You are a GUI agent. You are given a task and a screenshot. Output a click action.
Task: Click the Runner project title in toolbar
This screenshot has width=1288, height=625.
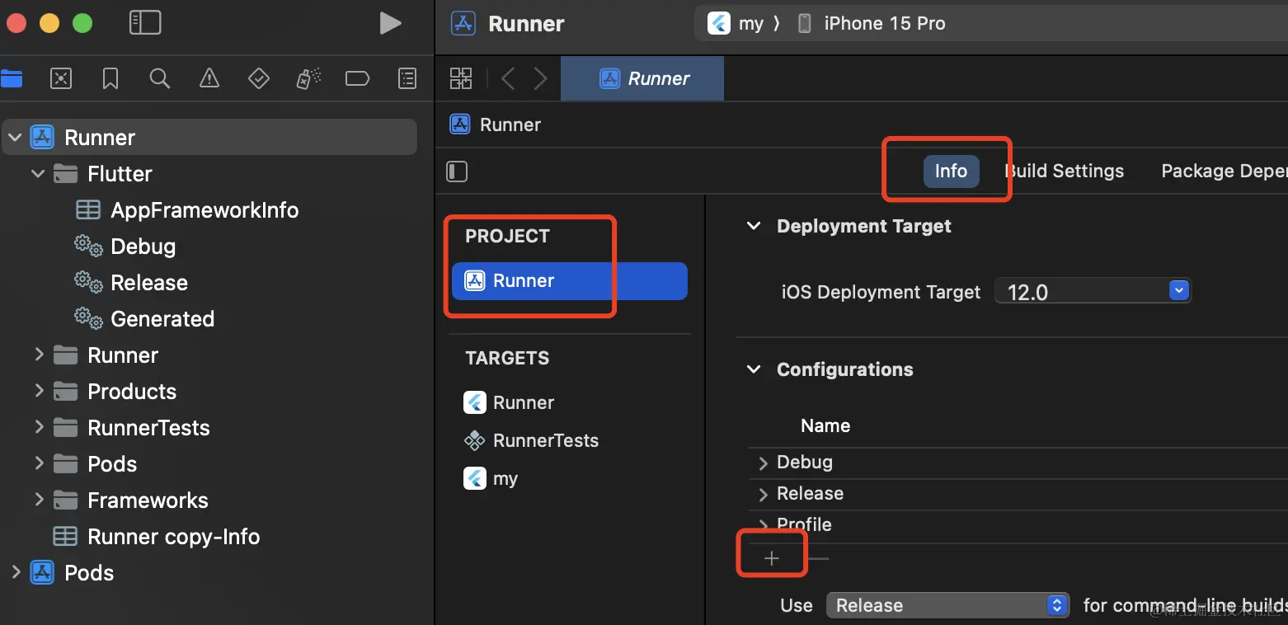coord(526,23)
